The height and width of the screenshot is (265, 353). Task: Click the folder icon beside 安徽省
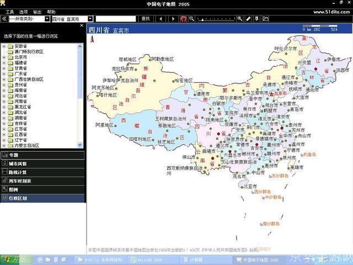pos(10,46)
